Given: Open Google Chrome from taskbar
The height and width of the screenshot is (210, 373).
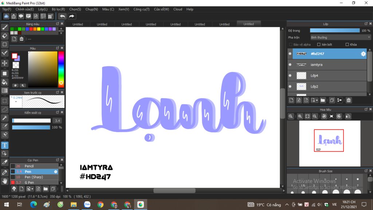Looking at the screenshot, I should pyautogui.click(x=101, y=205).
